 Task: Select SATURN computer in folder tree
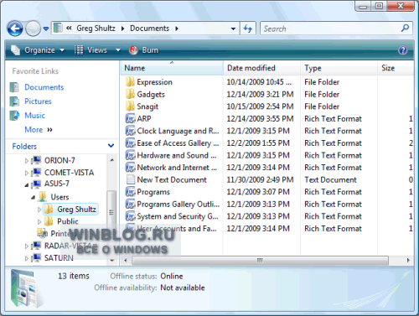(59, 258)
